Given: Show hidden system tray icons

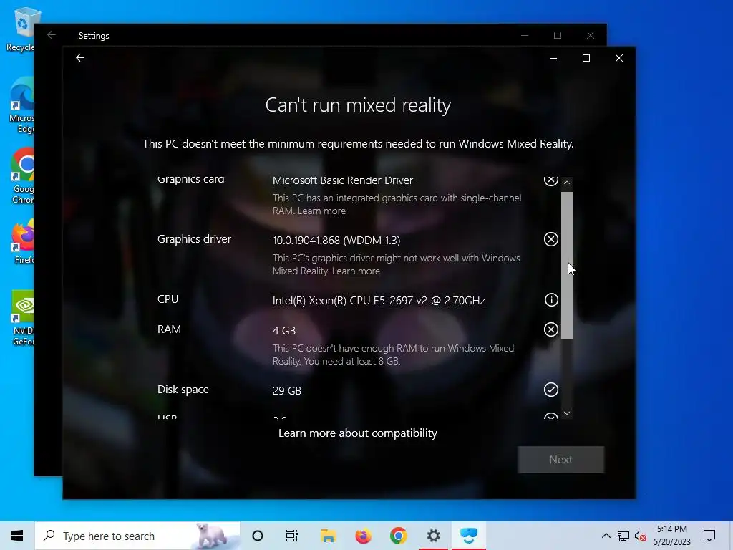Looking at the screenshot, I should pyautogui.click(x=606, y=536).
